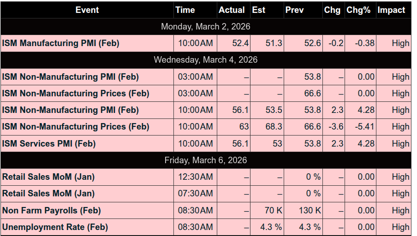Click the 12:30AM Retail Sales time cell
417x236 pixels.
[x=196, y=177]
